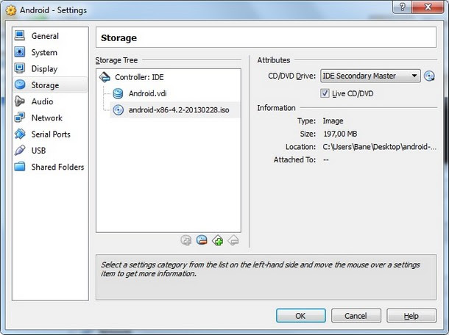Click the Serial Ports connector icon
The height and width of the screenshot is (335, 449).
(20, 134)
